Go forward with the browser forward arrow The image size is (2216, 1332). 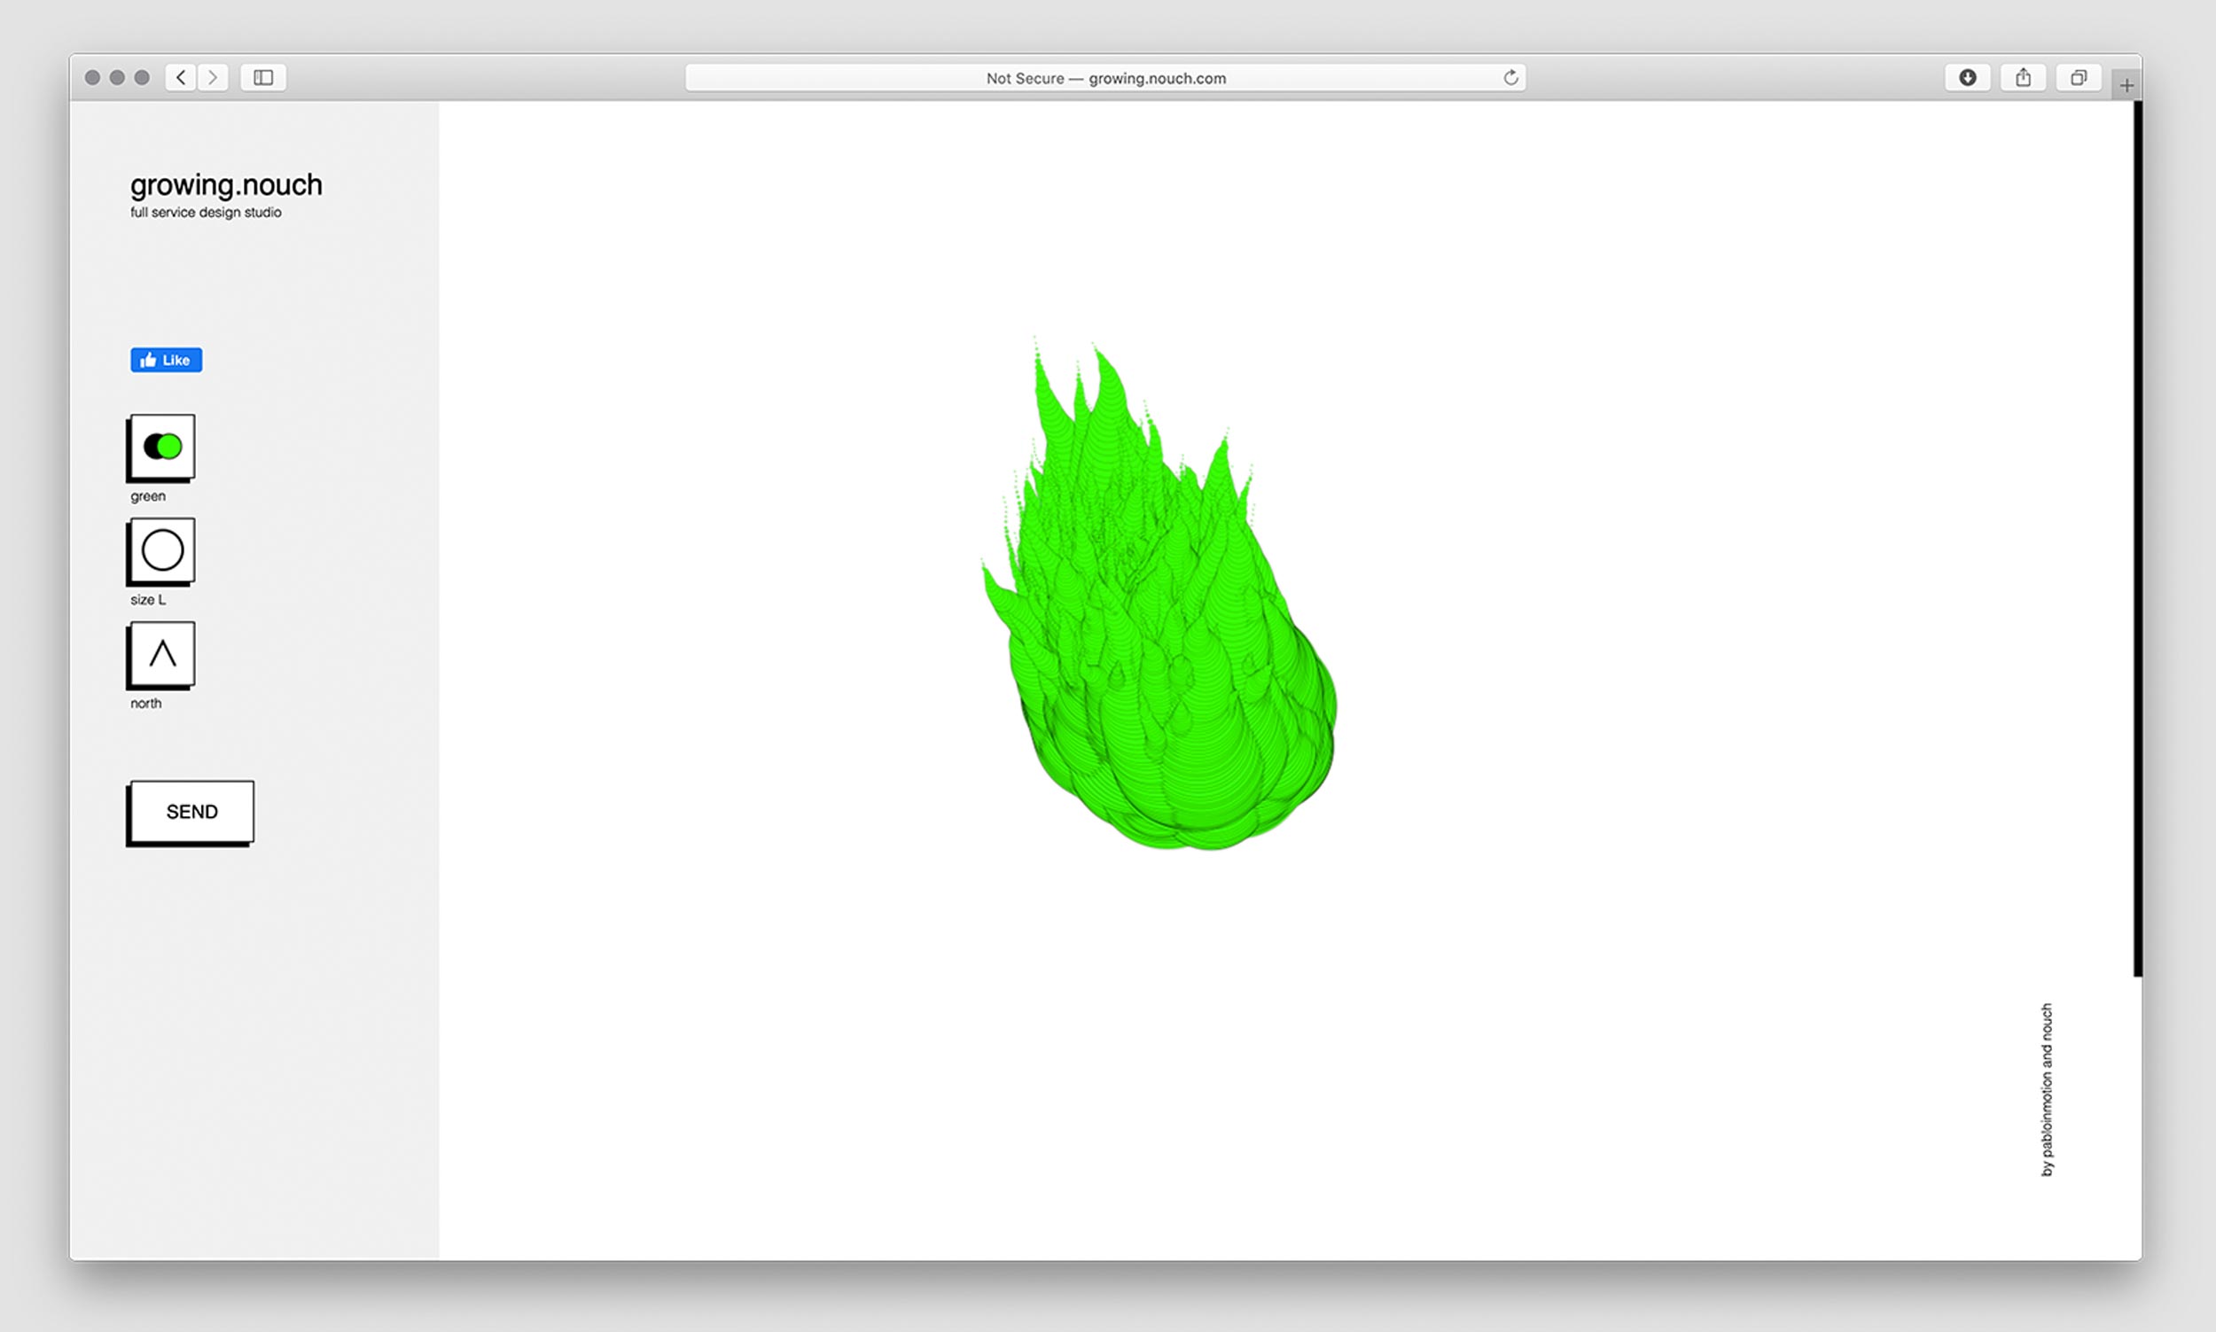(213, 77)
